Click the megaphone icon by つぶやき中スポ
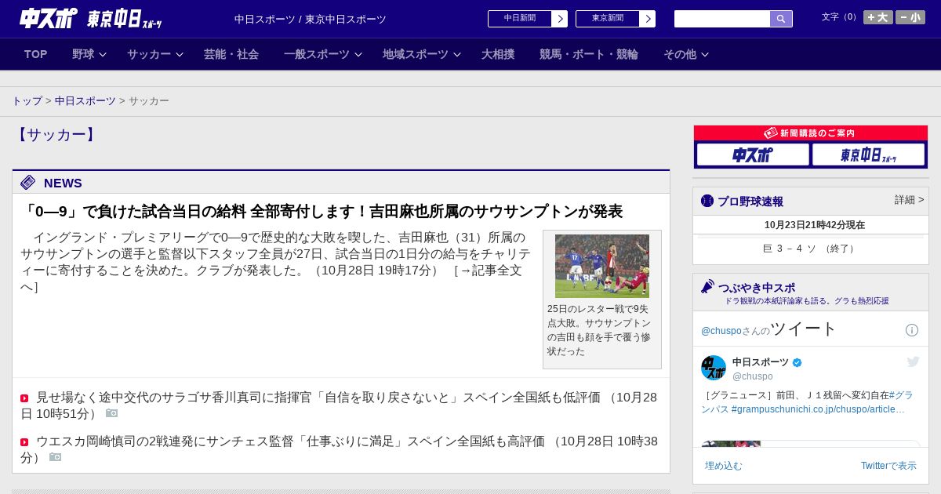 point(707,287)
